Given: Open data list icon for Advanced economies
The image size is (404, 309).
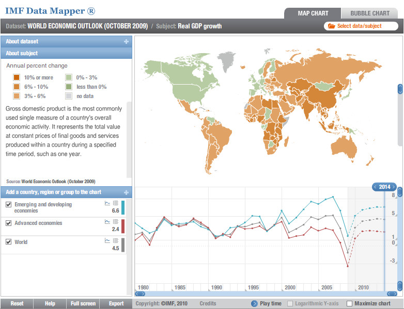Looking at the screenshot, I should tap(116, 221).
